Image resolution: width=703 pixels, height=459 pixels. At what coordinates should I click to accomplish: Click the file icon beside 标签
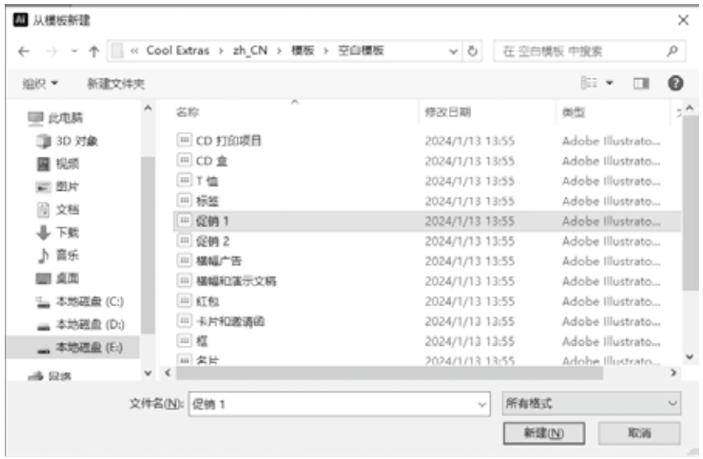(184, 200)
